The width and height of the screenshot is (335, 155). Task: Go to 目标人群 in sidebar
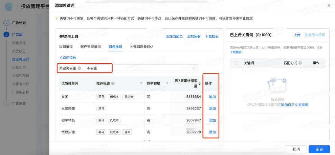point(19,68)
